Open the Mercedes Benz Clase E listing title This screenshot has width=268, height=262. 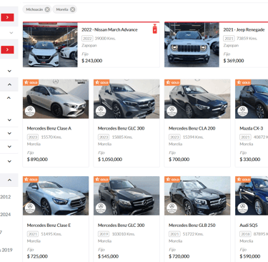click(x=49, y=225)
